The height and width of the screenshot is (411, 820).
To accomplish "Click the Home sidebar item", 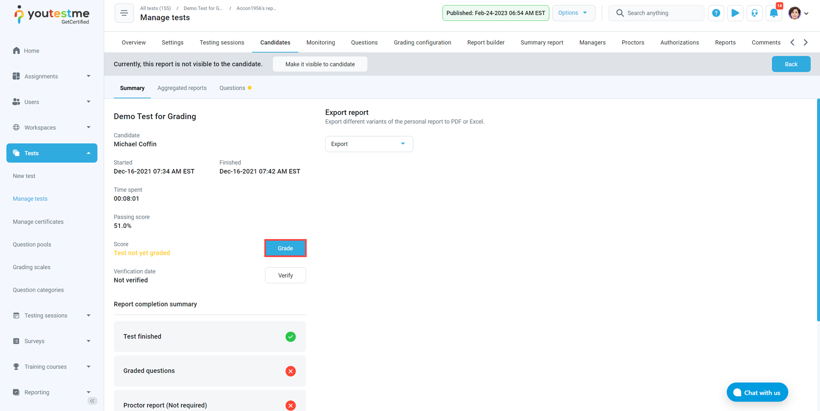I will coord(32,51).
